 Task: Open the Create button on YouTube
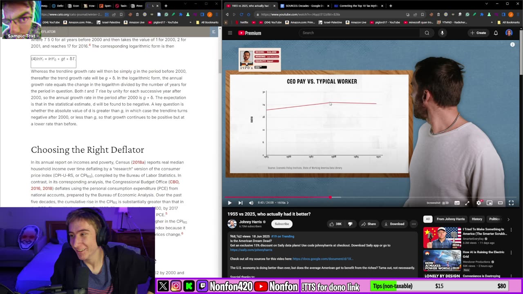point(478,33)
